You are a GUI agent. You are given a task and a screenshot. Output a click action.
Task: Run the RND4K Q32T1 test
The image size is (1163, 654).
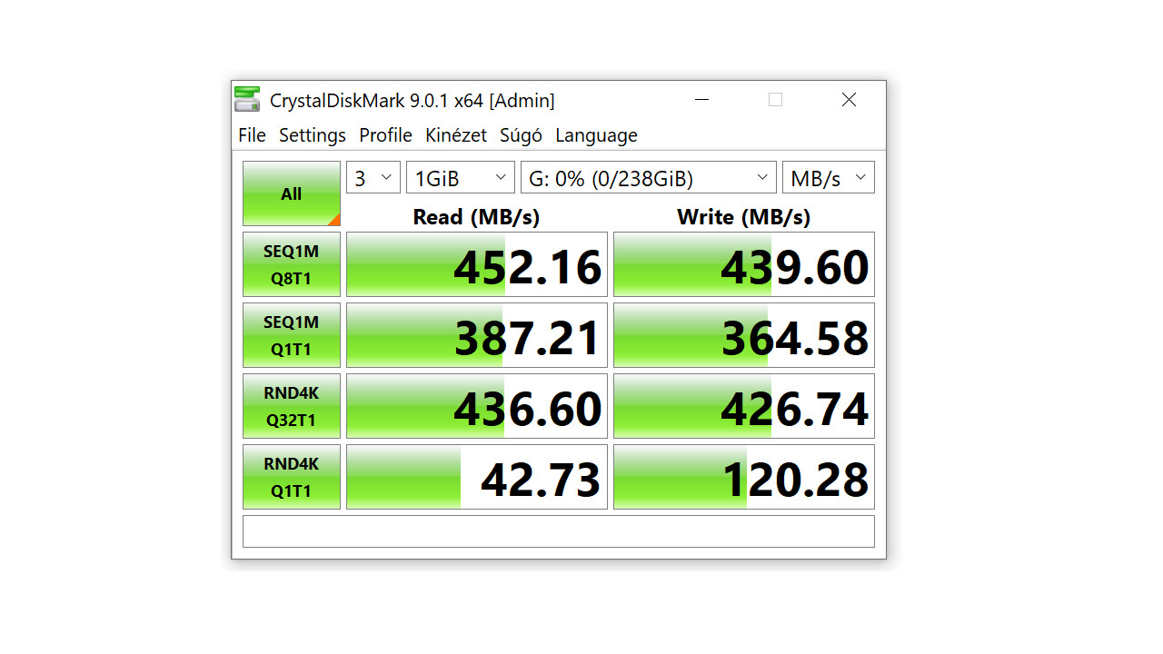[292, 406]
